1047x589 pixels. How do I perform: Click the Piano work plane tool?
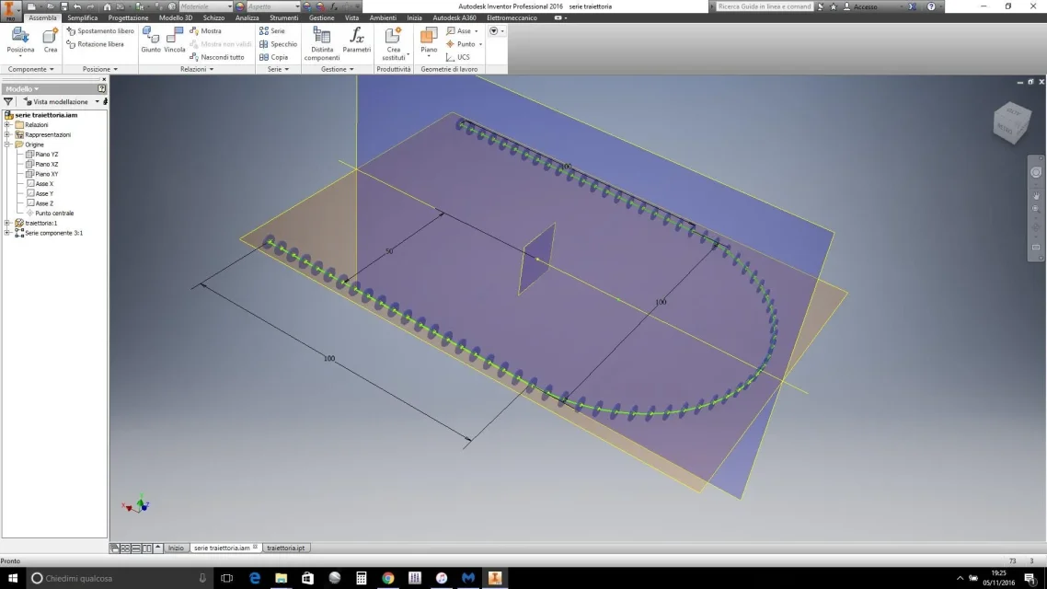pyautogui.click(x=429, y=42)
